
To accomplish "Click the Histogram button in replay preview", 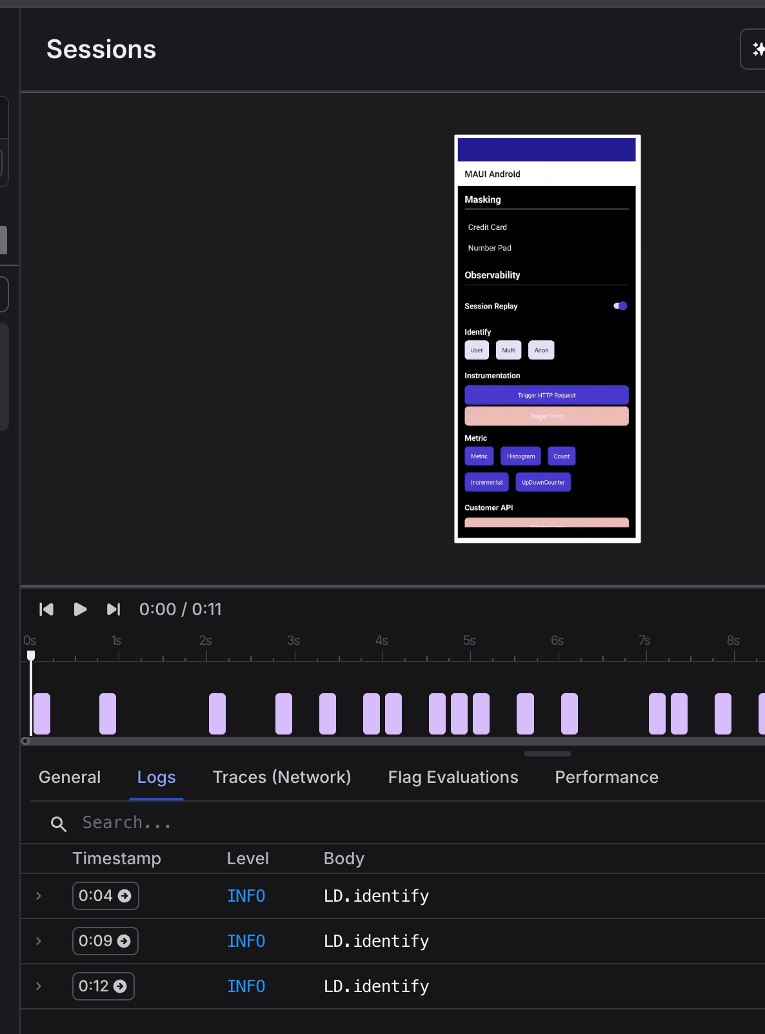I will click(x=521, y=456).
